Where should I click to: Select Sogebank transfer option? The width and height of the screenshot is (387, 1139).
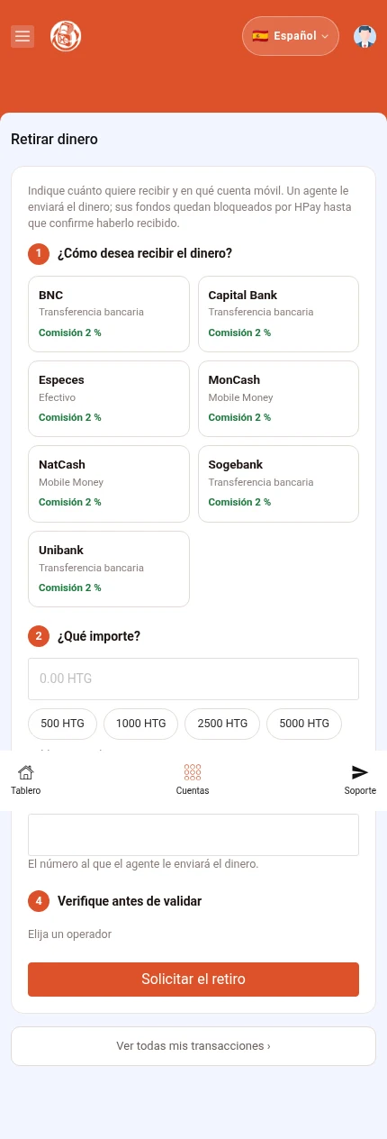pos(278,484)
